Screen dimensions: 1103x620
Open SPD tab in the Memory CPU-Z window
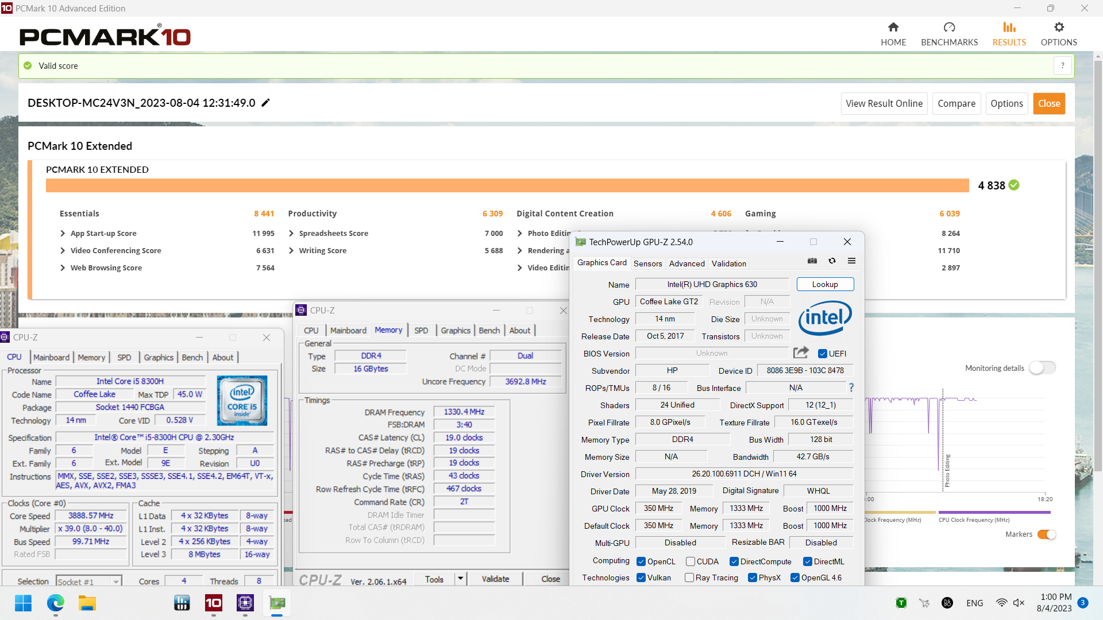tap(421, 330)
